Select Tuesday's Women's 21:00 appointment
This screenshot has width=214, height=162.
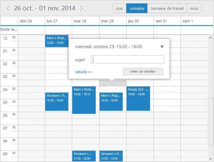pos(84,156)
